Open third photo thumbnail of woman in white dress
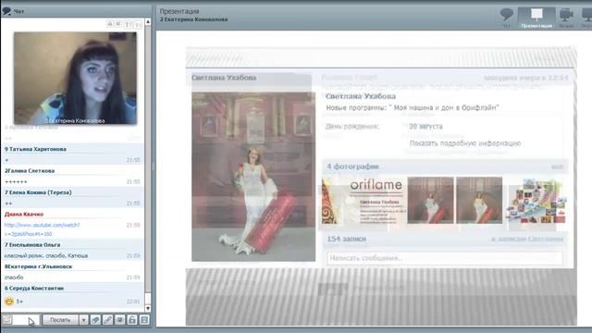The height and width of the screenshot is (333, 592). coord(479,201)
